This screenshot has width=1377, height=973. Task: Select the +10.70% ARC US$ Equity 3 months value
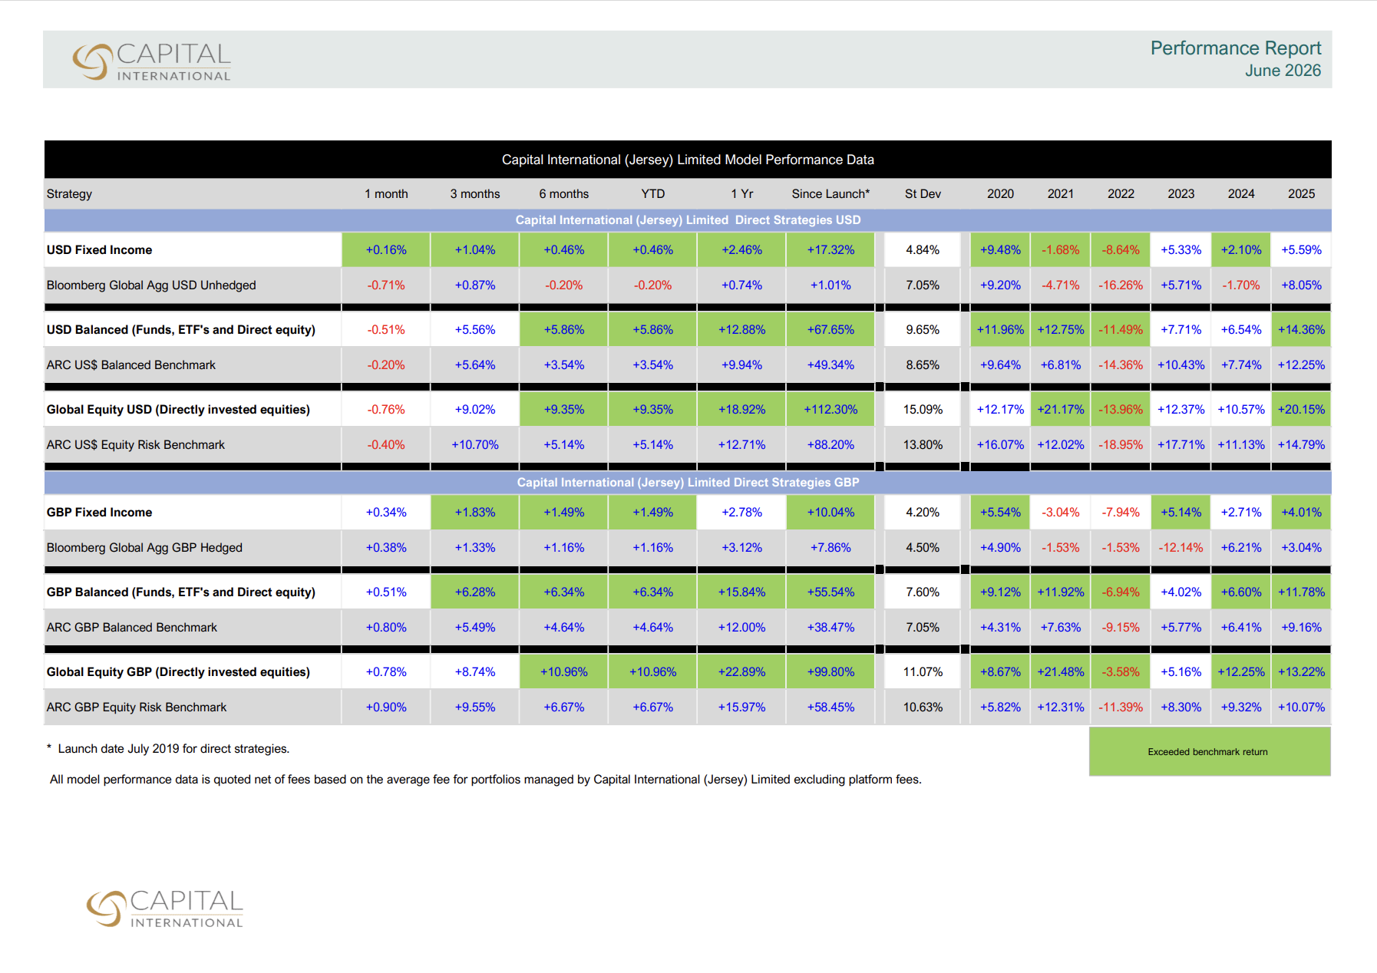(475, 445)
